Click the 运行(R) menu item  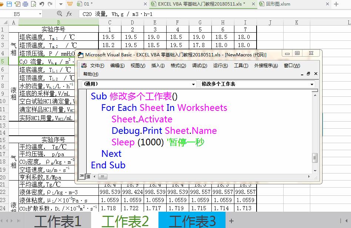point(221,65)
